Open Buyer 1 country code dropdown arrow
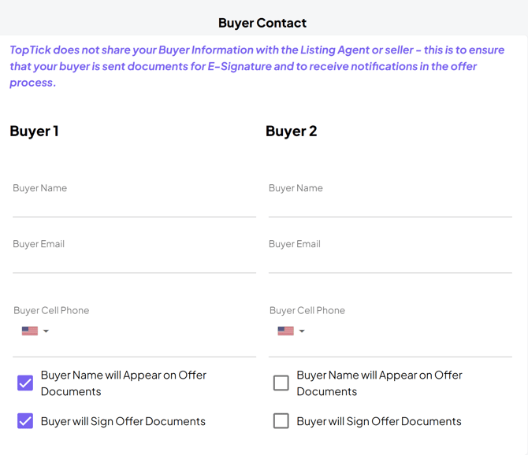Viewport: 528px width, 455px height. pos(46,331)
